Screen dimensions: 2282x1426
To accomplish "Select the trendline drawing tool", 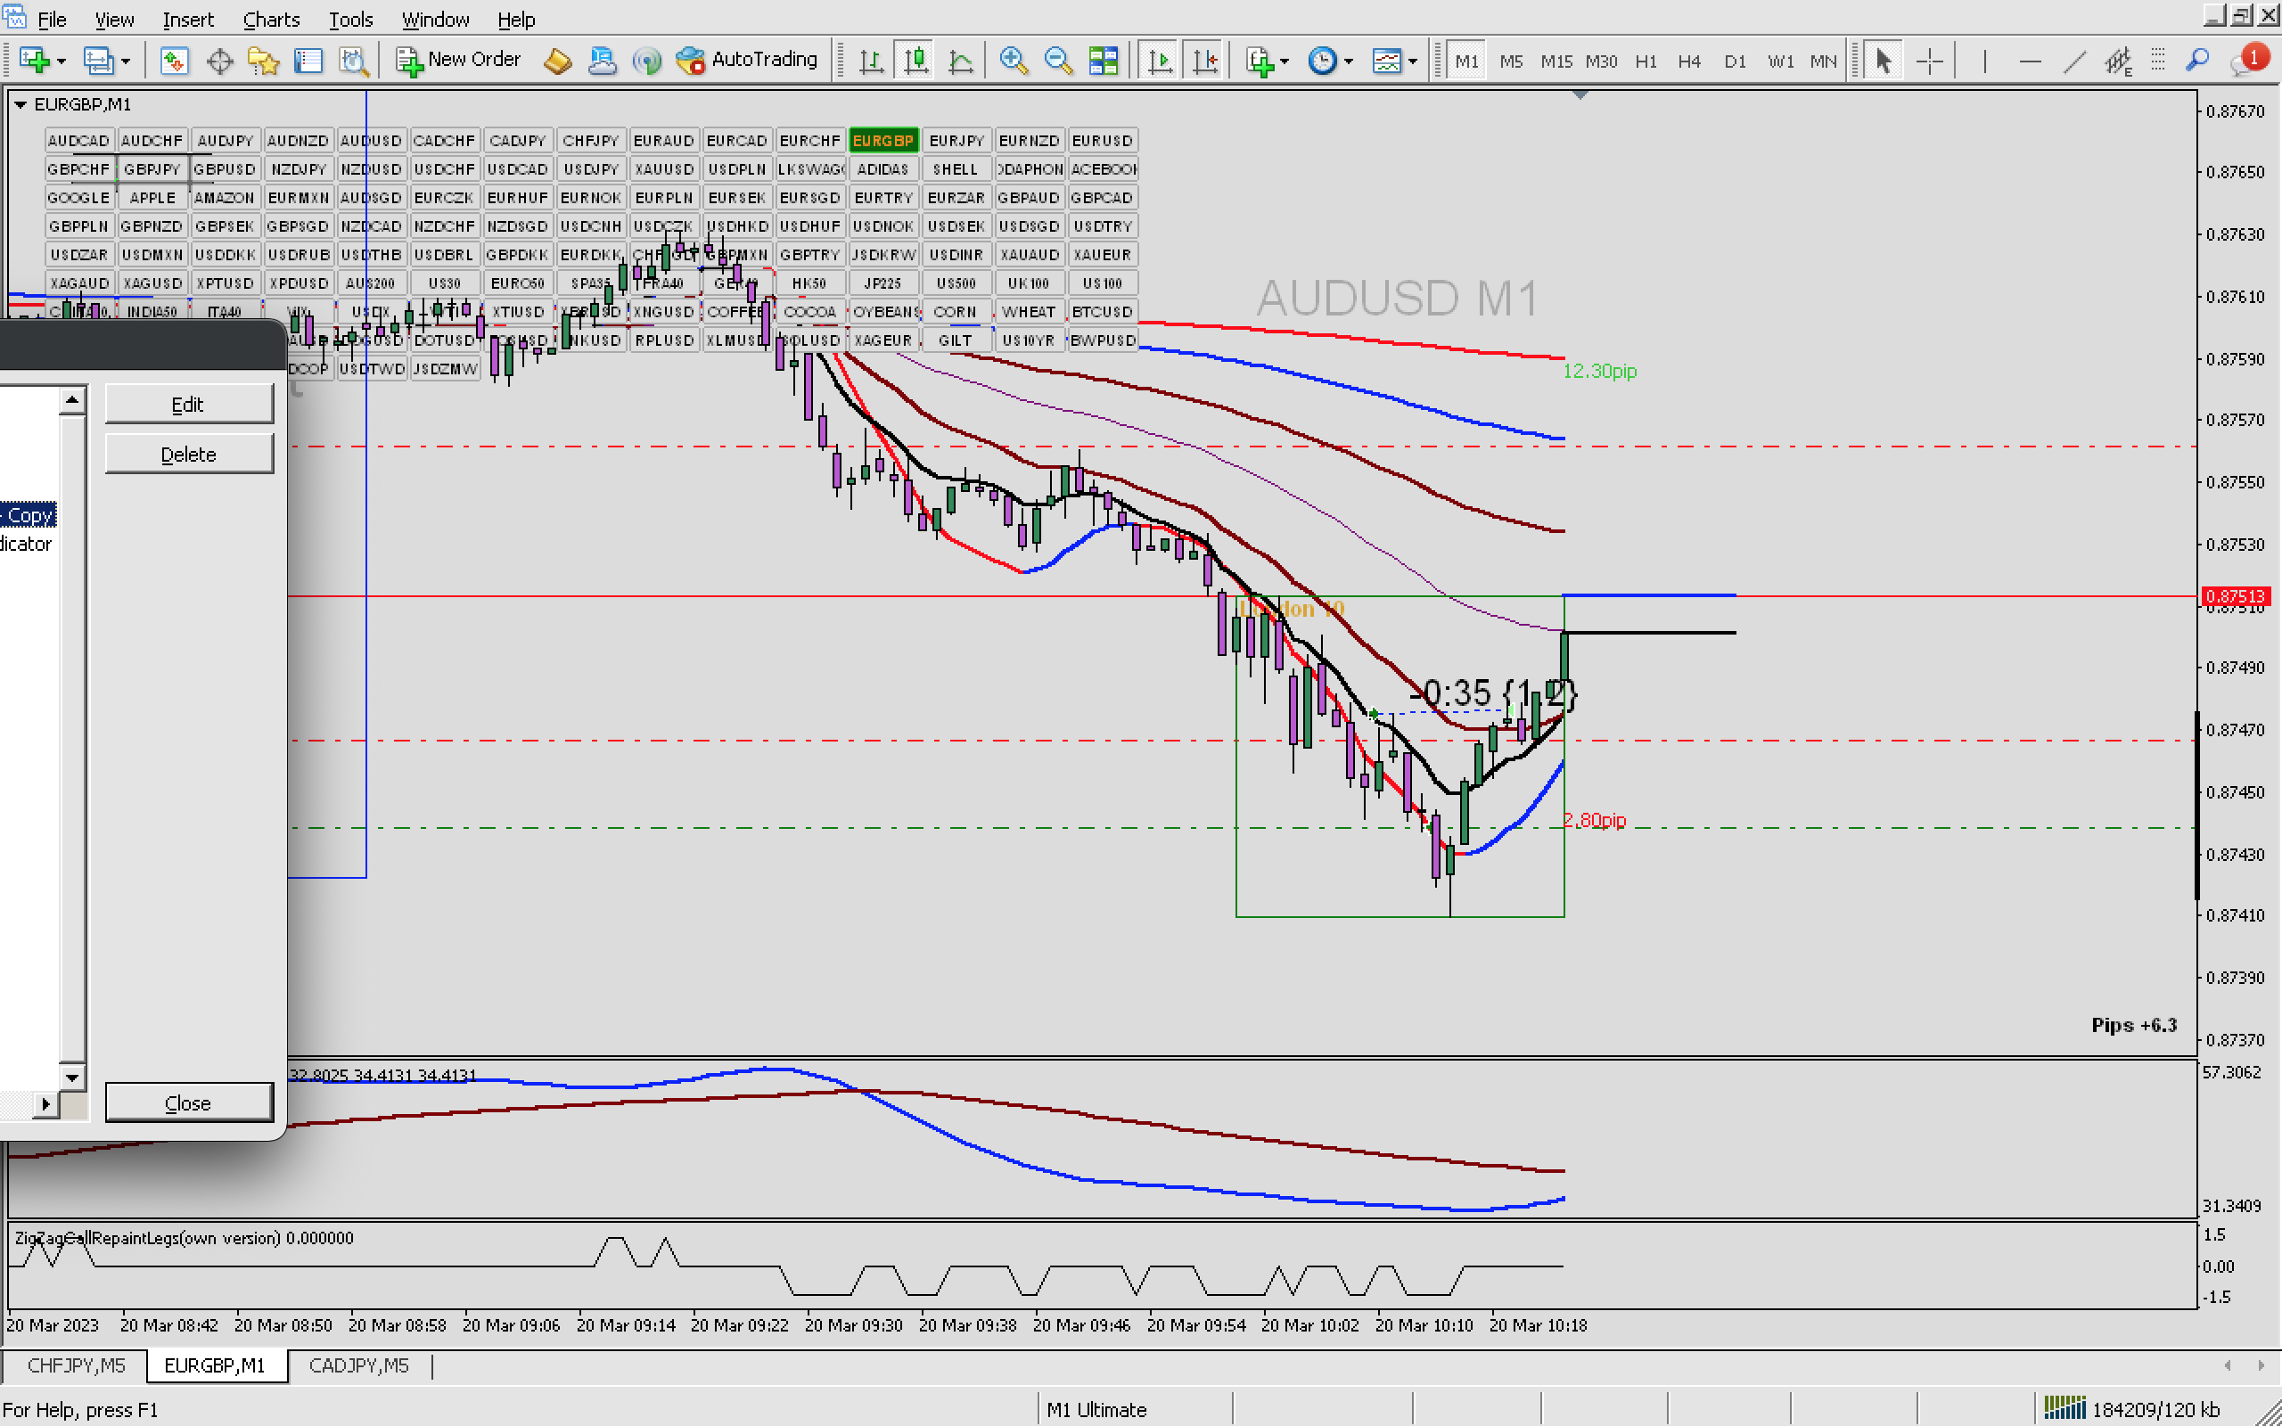I will click(2073, 61).
